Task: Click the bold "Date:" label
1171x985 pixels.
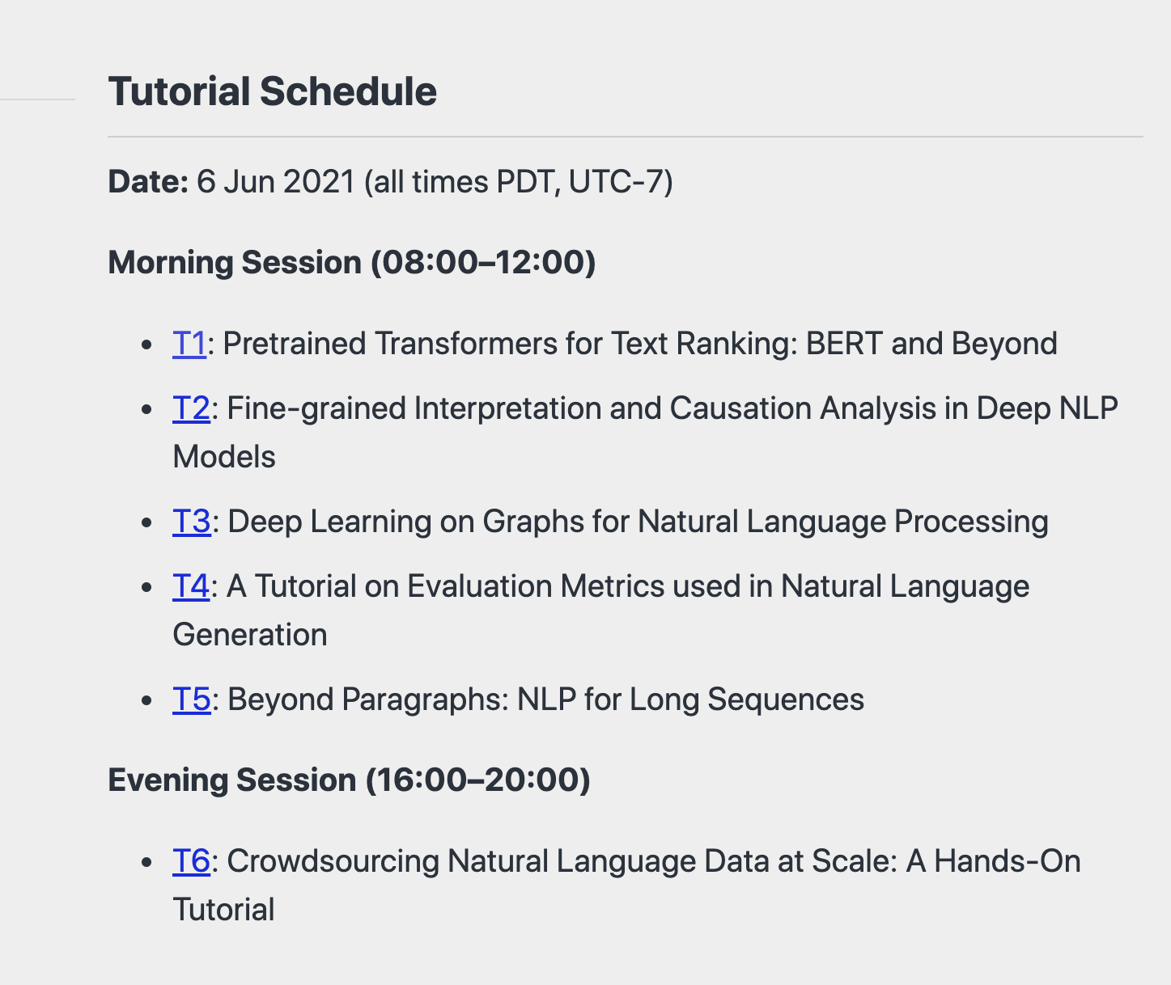Action: 148,182
